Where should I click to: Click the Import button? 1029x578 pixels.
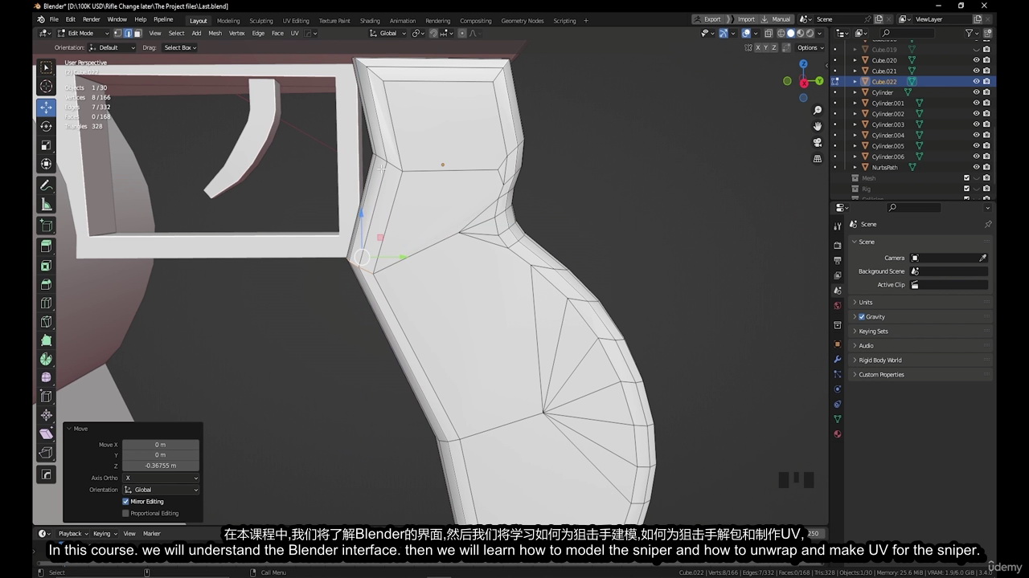click(741, 18)
